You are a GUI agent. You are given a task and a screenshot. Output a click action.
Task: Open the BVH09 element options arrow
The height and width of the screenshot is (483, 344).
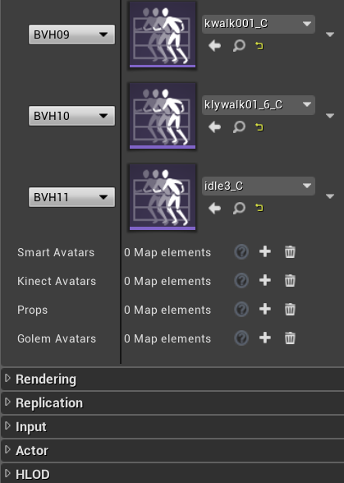[330, 34]
